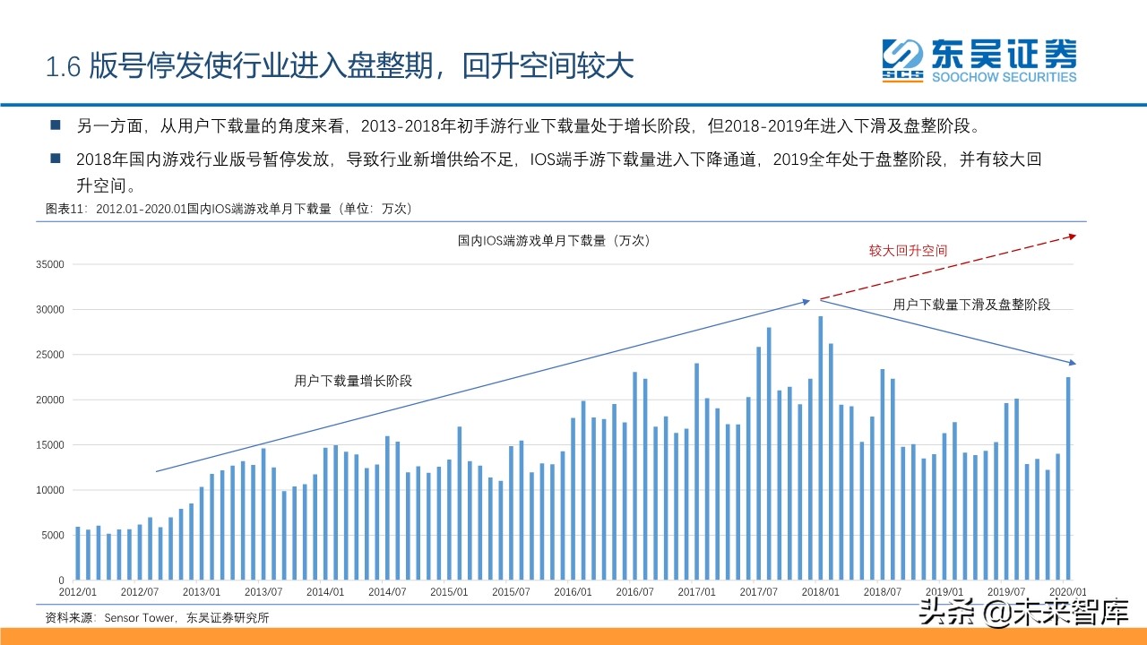1147x645 pixels.
Task: Click the 用户下载量增长阶段 label
Action: pos(353,381)
